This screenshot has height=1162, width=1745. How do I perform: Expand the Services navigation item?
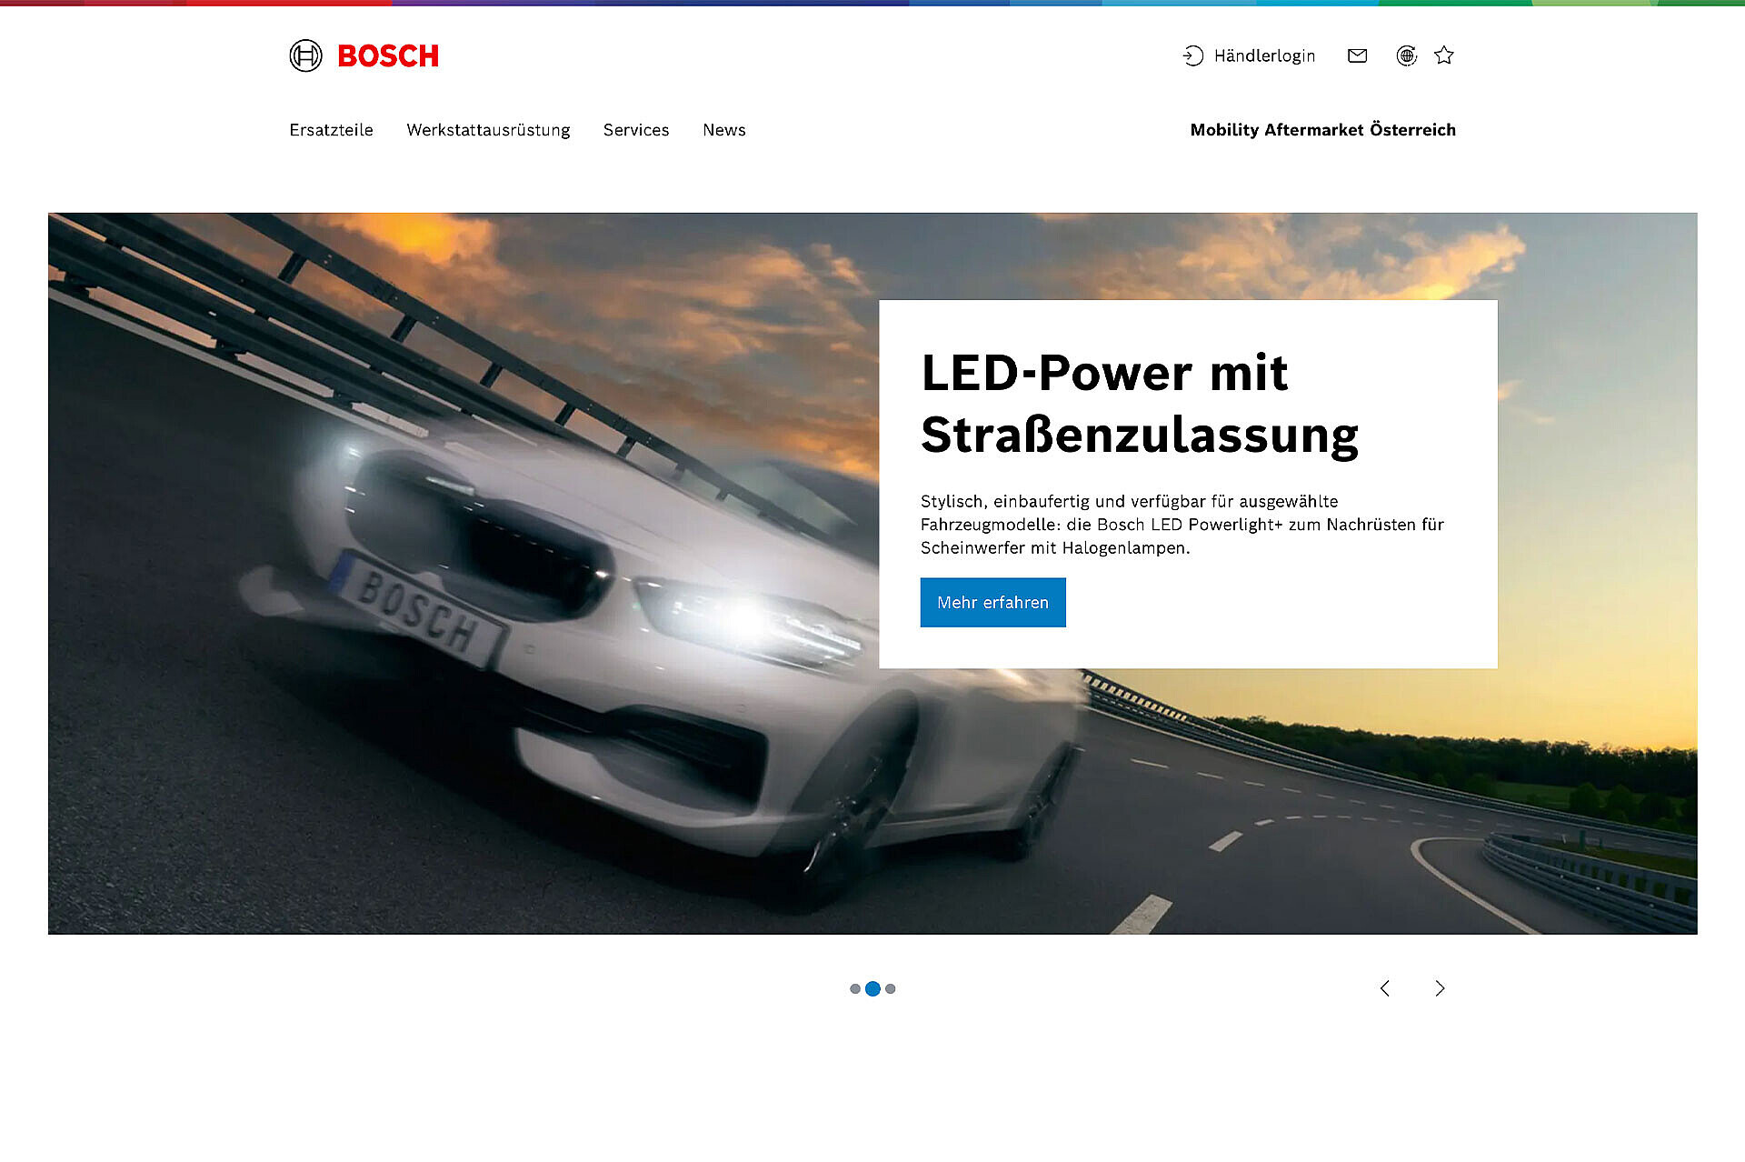(635, 130)
